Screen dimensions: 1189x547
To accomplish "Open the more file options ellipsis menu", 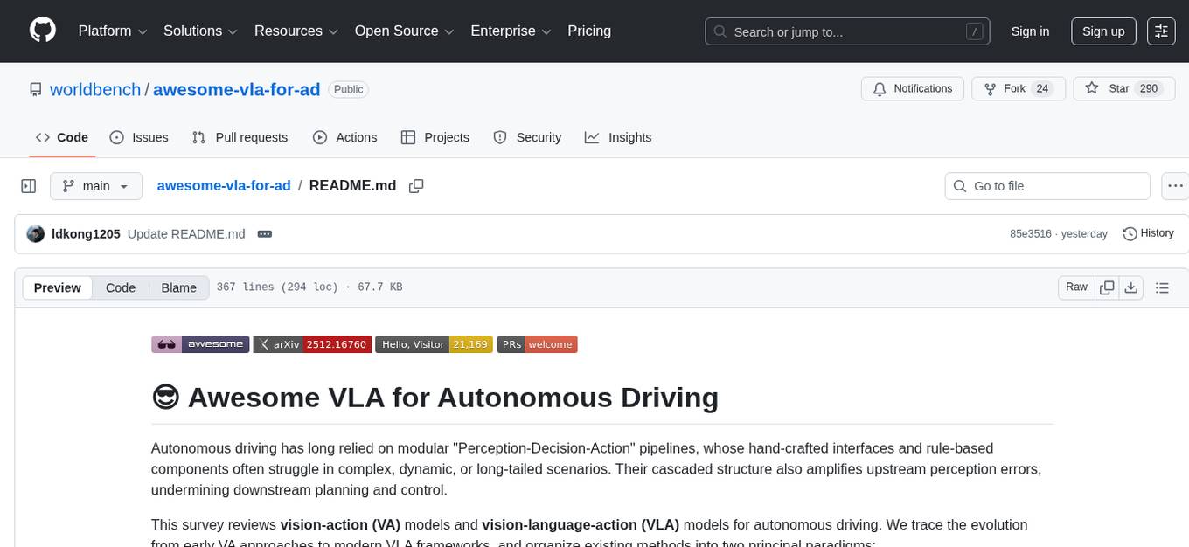I will click(1175, 185).
